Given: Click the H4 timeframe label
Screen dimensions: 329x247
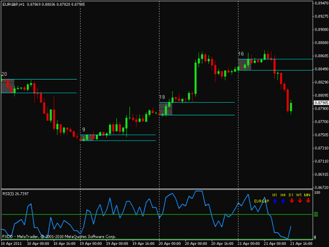Looking at the screenshot, I should [283, 195].
